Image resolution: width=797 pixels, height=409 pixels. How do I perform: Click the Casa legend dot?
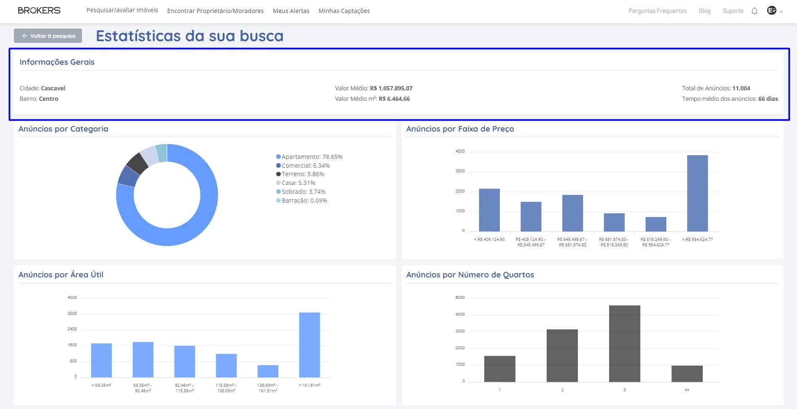[x=278, y=183]
